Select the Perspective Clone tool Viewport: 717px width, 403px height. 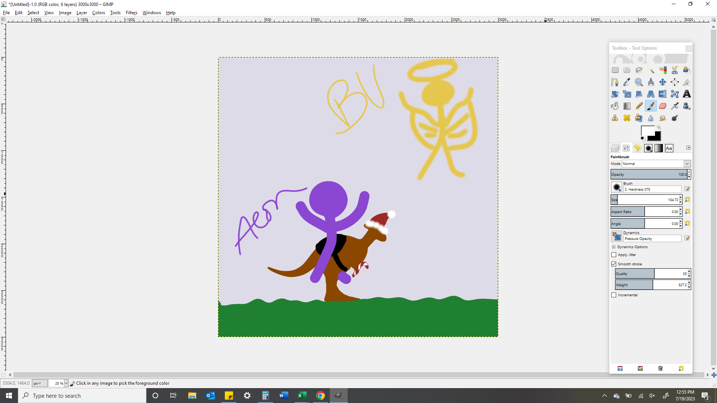(x=639, y=118)
